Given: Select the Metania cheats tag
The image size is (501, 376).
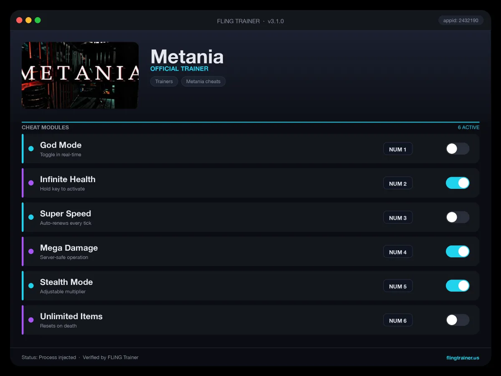Looking at the screenshot, I should pos(203,81).
